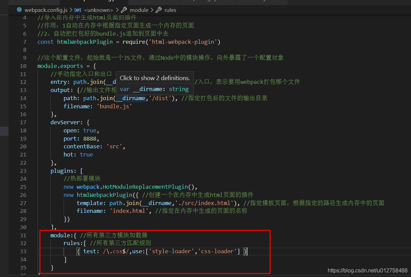Click the file icon beside webpack.config.js breadcrumb
The width and height of the screenshot is (411, 277).
[19, 10]
